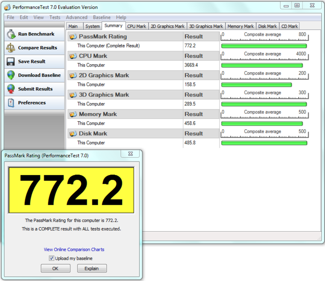Select the Summary tab
The height and width of the screenshot is (281, 325).
[x=113, y=26]
